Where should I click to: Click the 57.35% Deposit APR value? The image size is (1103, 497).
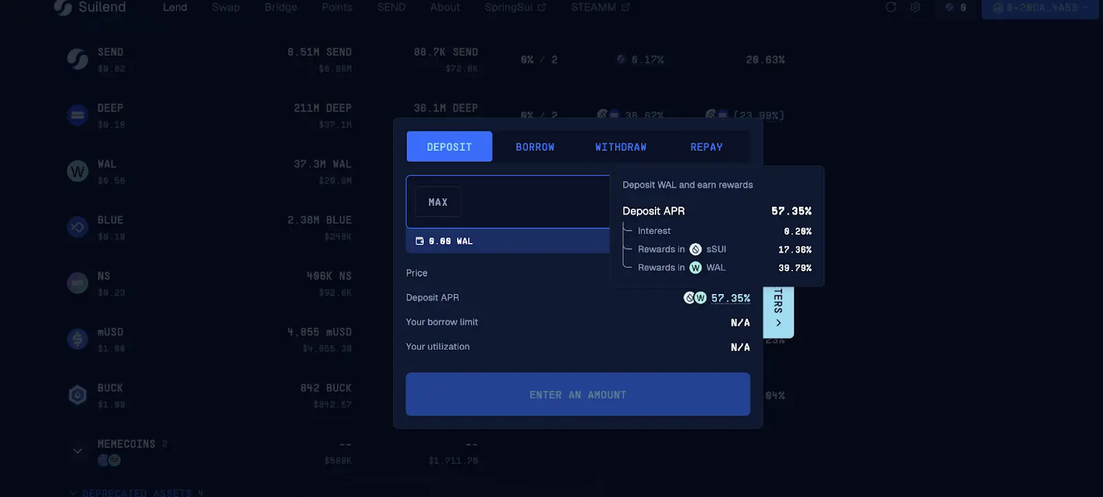tap(731, 298)
